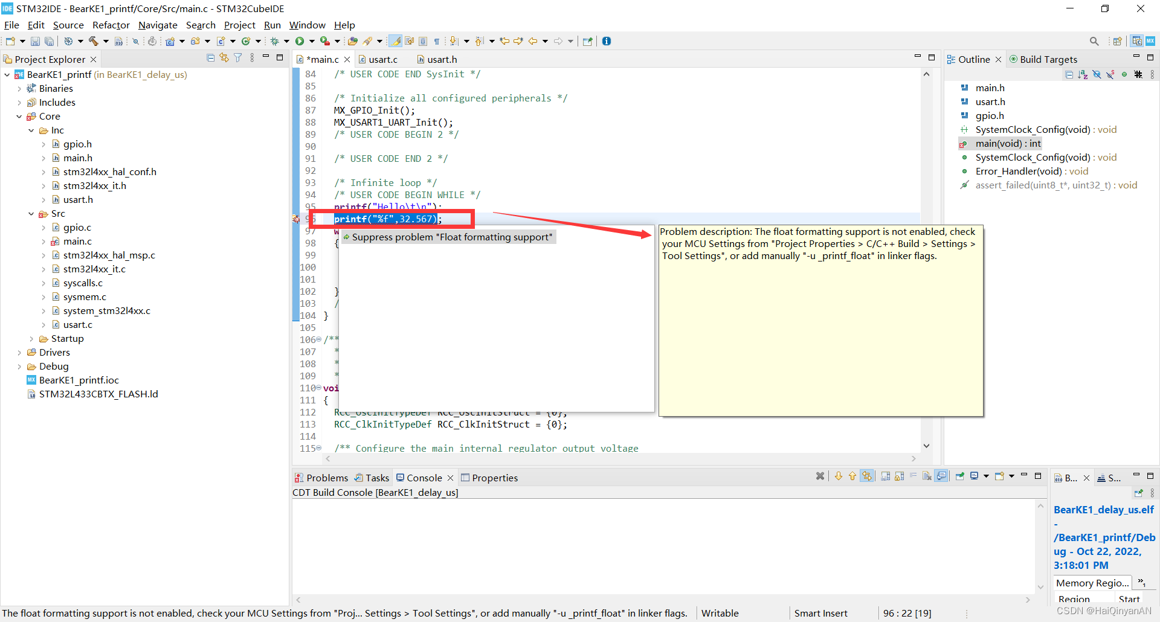Screen dimensions: 1160x622
Task: Collapse the Src folder
Action: pyautogui.click(x=31, y=214)
